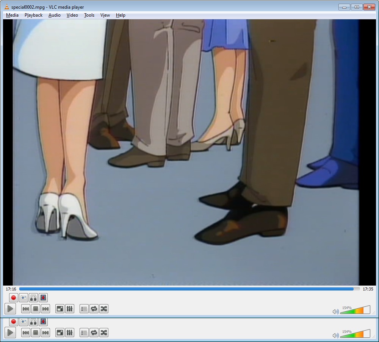
Task: Toggle fullscreen in bottom duplicate control row
Action: tap(60, 333)
